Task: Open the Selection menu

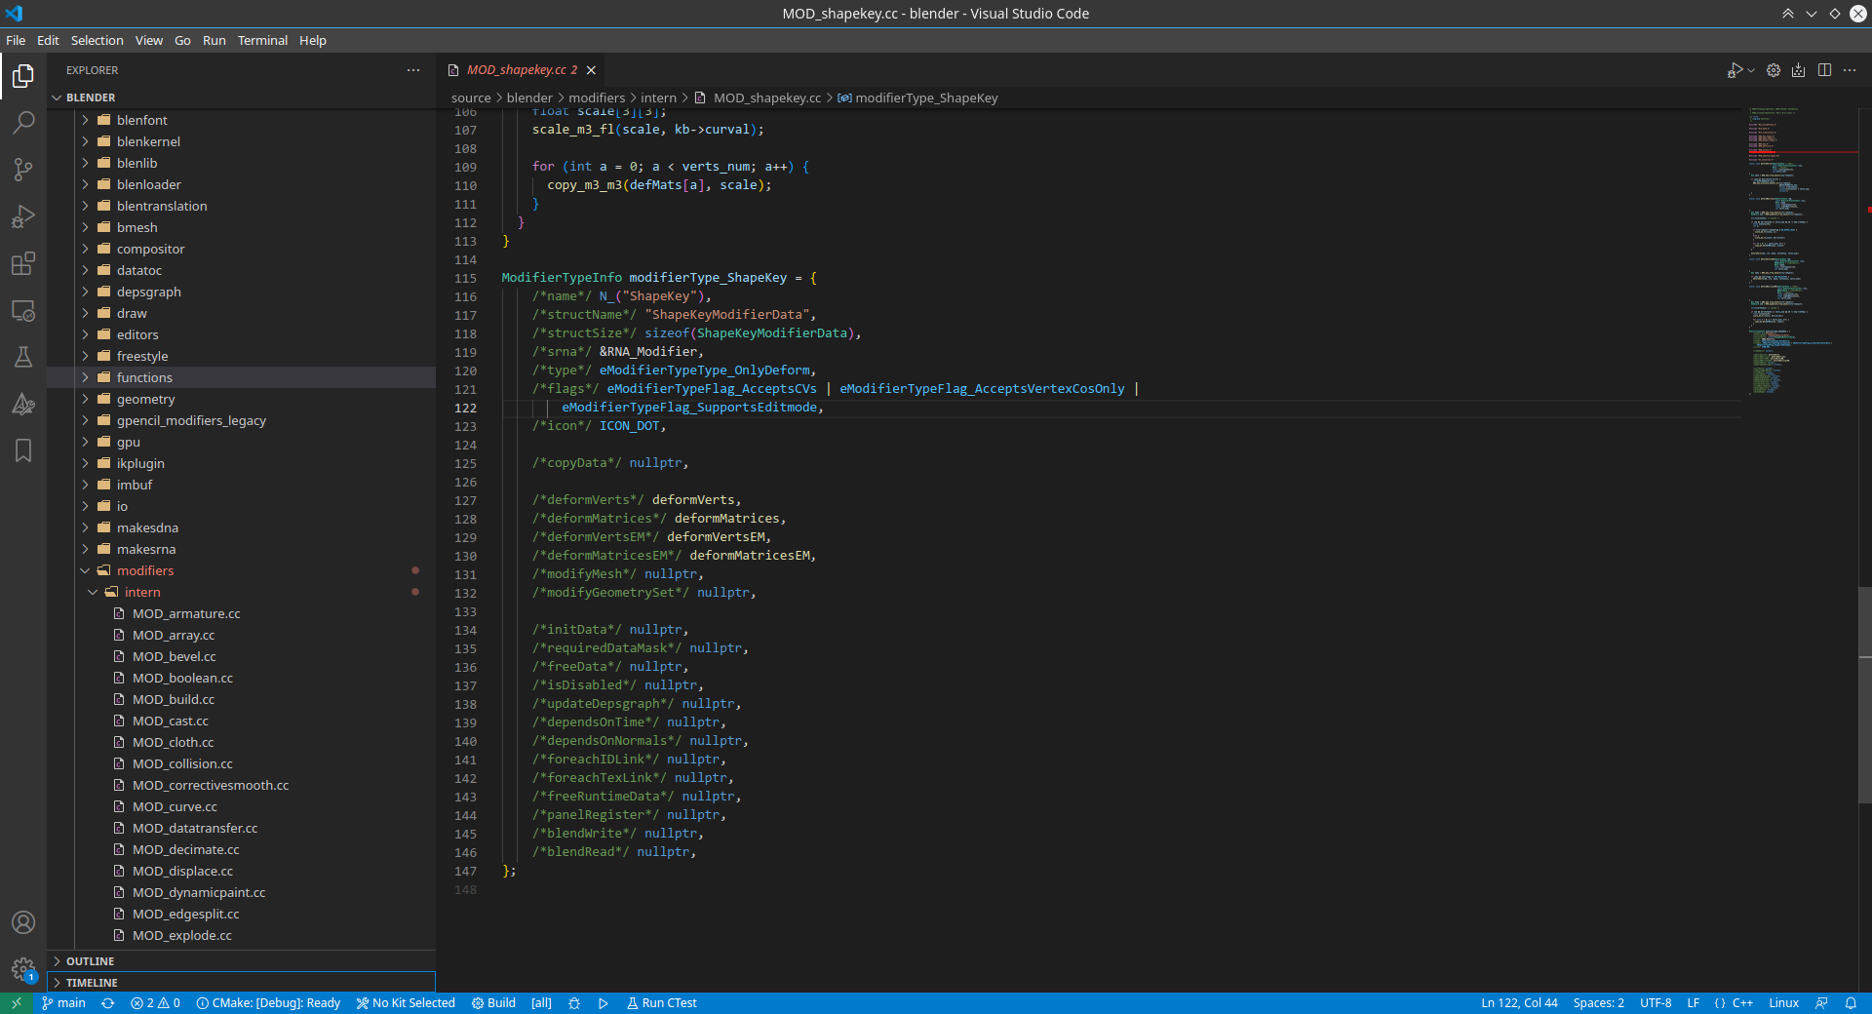Action: [97, 40]
